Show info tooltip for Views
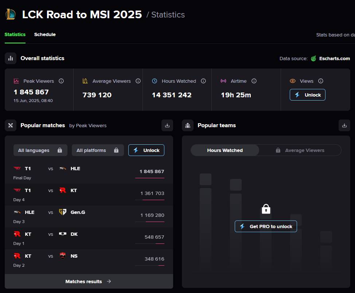355x293 pixels. (x=321, y=81)
